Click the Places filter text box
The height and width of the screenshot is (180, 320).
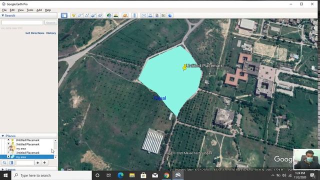[25, 162]
